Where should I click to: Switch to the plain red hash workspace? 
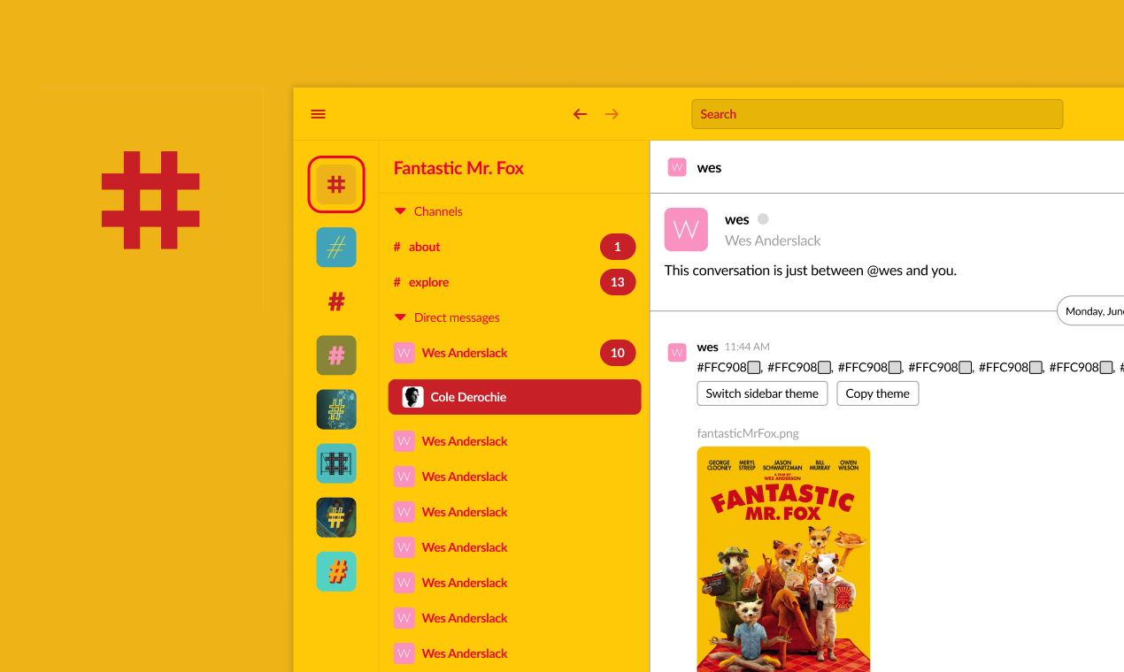click(336, 302)
